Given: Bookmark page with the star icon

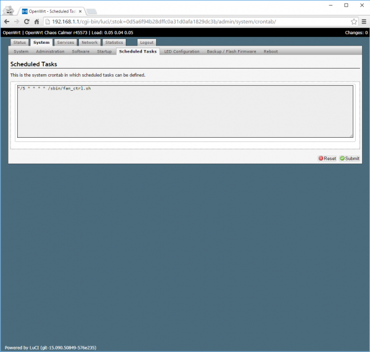Looking at the screenshot, I should tap(354, 21).
